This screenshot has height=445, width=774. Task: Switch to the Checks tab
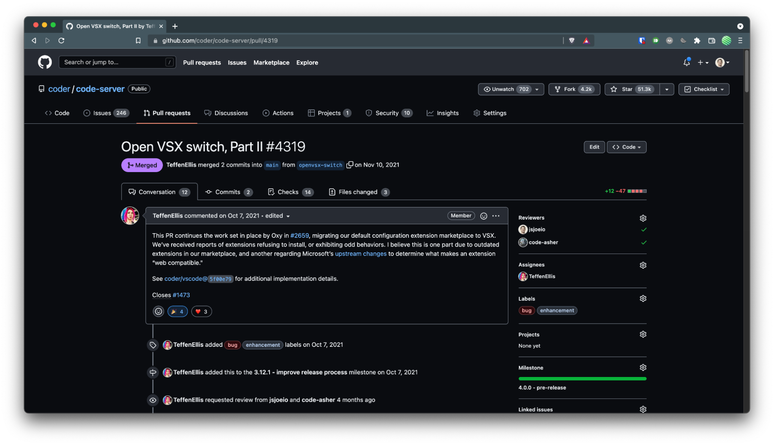291,192
